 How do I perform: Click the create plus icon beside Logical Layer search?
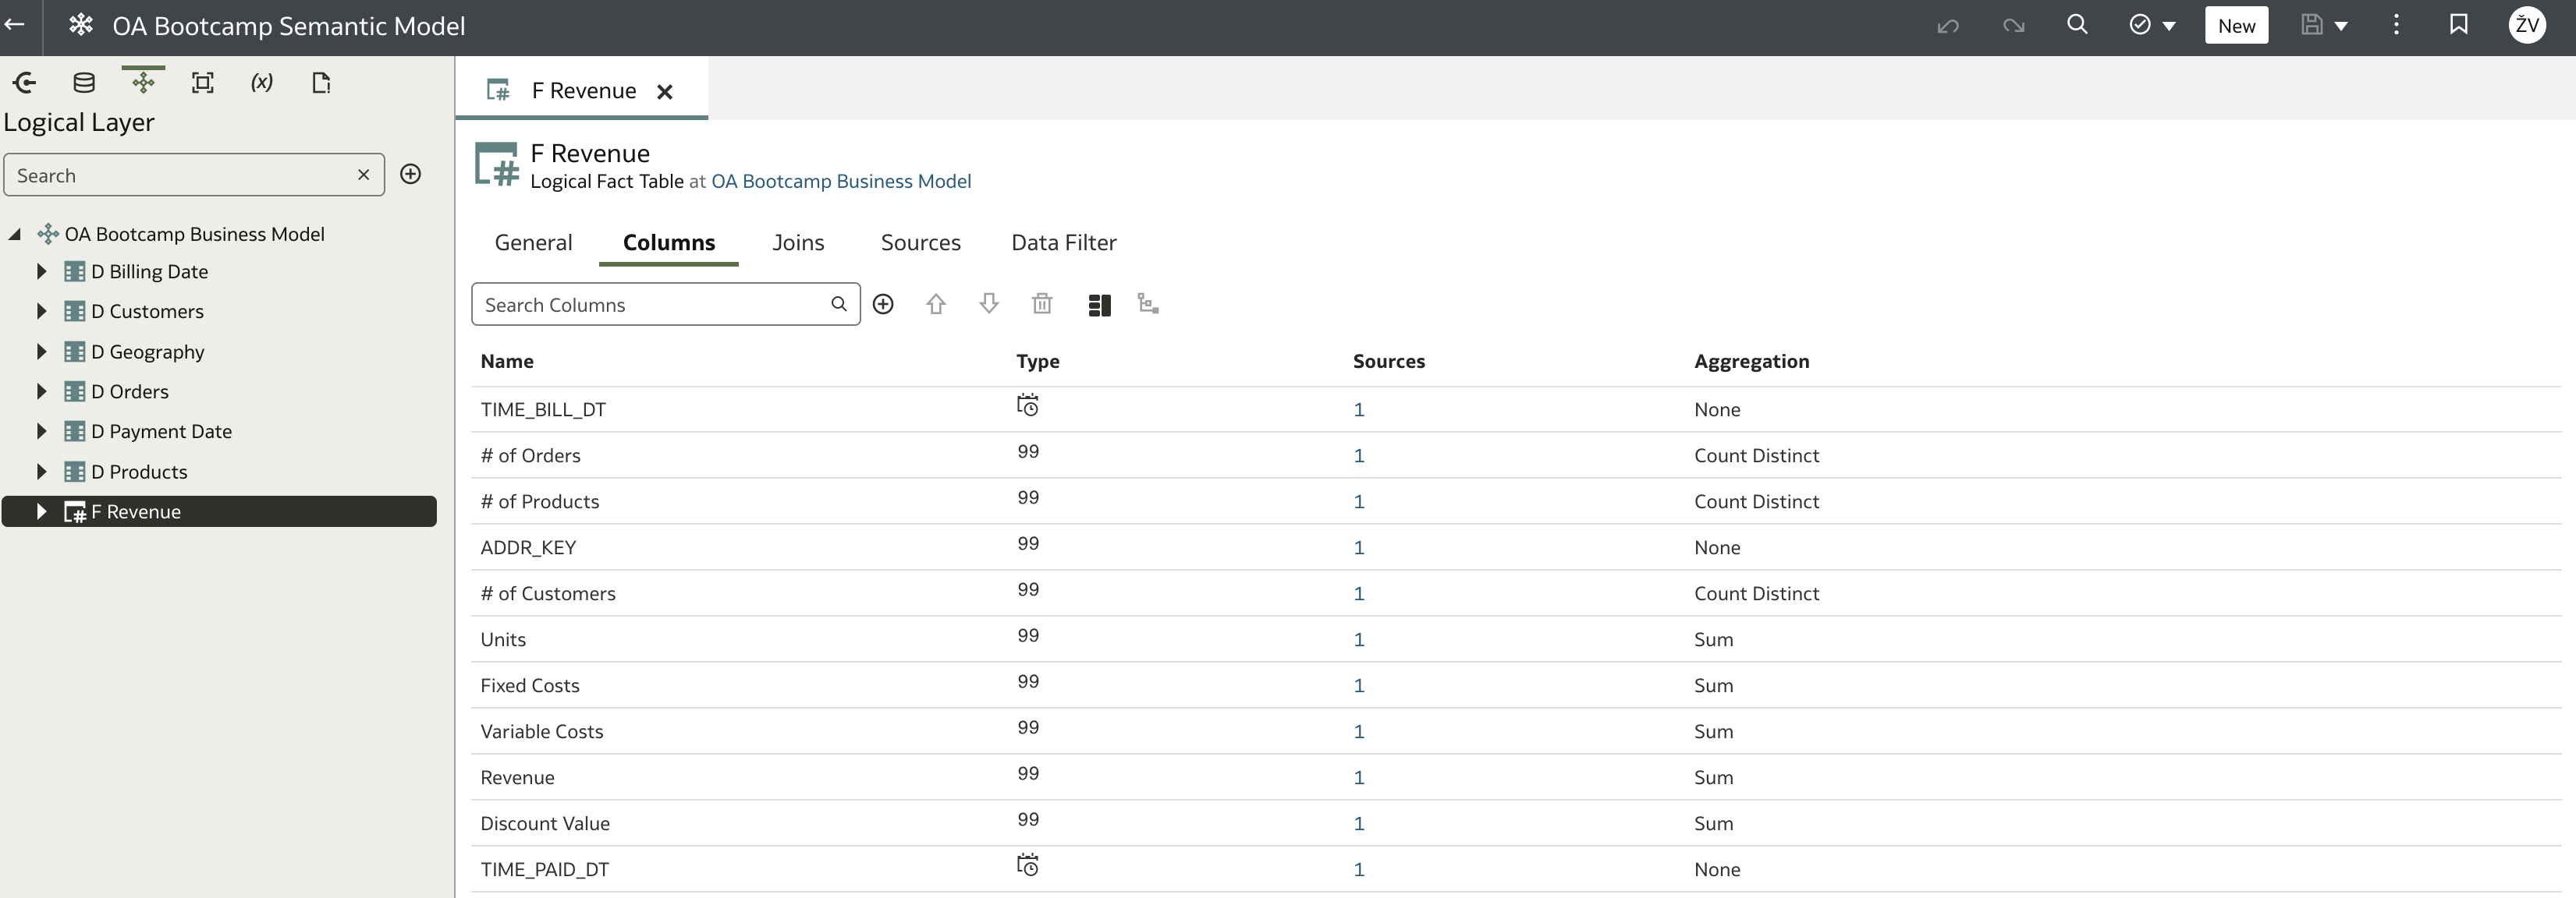410,174
